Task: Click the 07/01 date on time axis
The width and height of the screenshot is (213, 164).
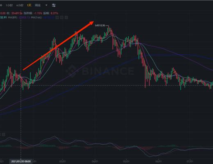Action: pyautogui.click(x=190, y=162)
